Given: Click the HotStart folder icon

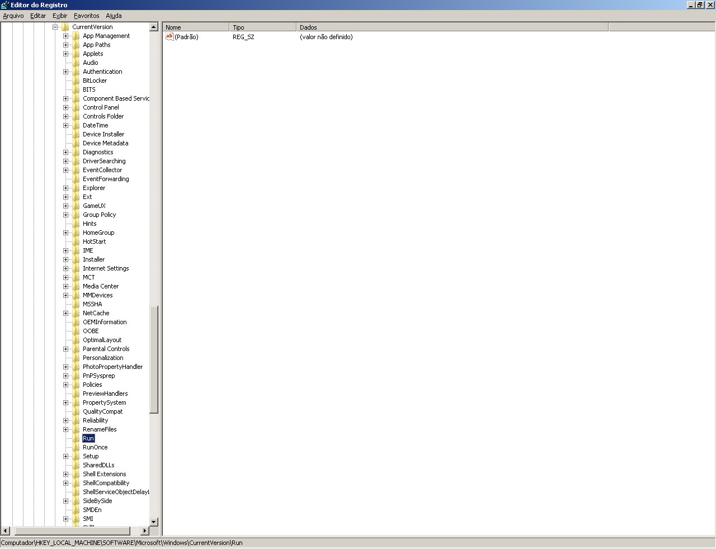Looking at the screenshot, I should click(76, 241).
